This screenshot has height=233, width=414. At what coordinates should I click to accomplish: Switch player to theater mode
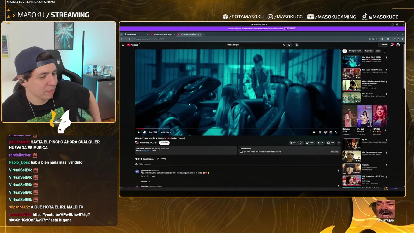(x=331, y=132)
